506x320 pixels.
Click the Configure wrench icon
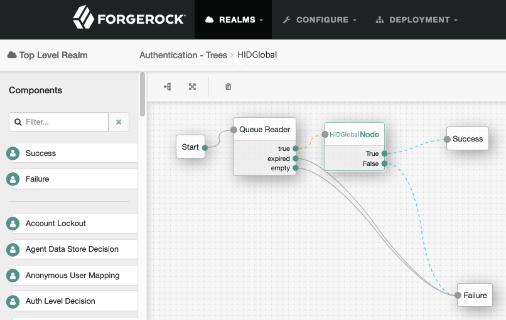click(x=286, y=20)
